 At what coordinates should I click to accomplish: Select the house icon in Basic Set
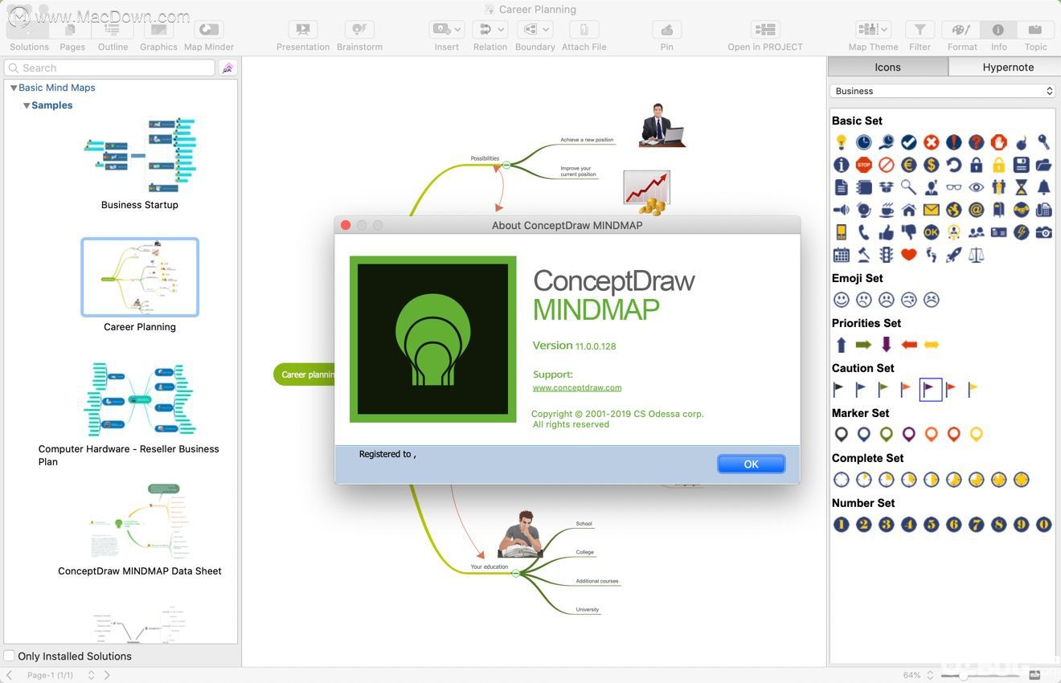909,210
